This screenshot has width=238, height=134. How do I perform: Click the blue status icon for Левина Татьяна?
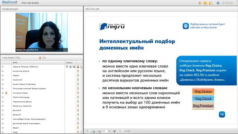pos(70,67)
